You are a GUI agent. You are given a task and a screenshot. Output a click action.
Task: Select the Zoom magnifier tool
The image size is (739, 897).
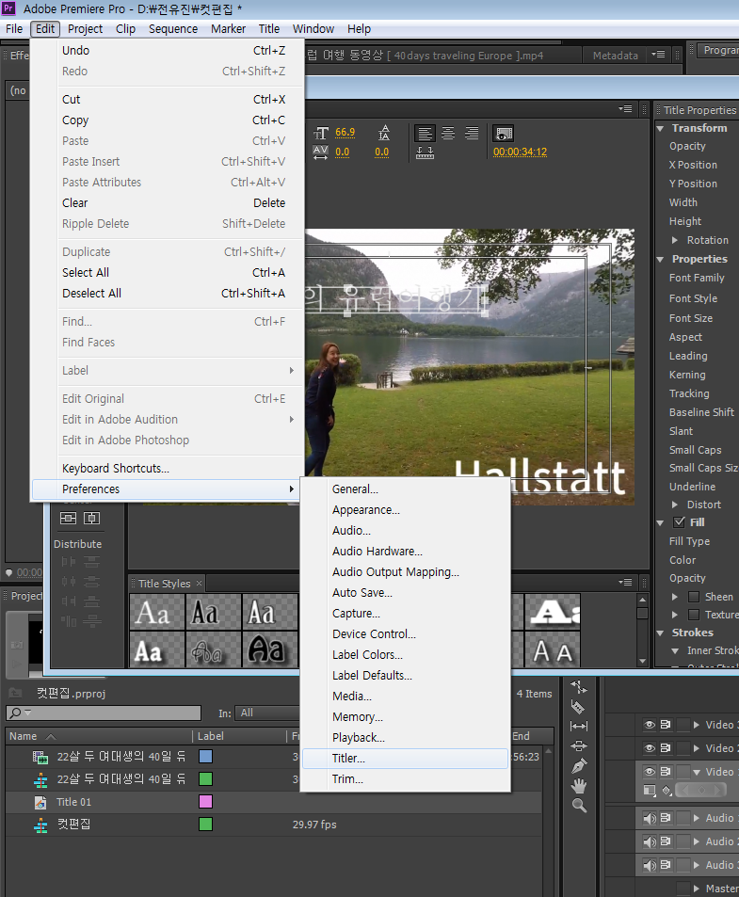point(578,806)
